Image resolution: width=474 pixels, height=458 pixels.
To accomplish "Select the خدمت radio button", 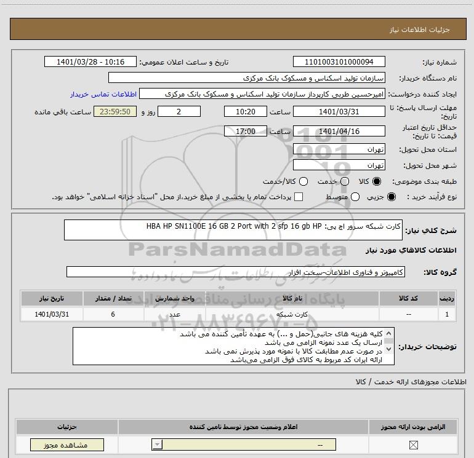I will 345,181.
